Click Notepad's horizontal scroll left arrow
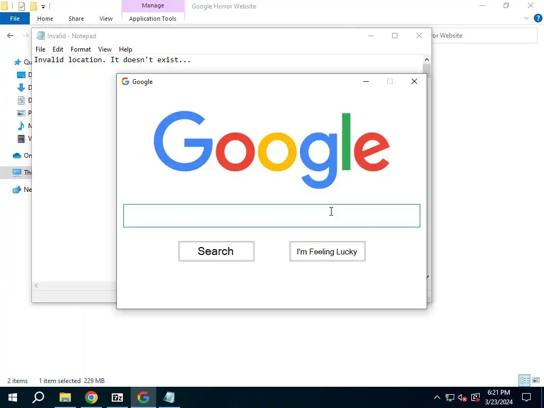This screenshot has width=544, height=408. (x=37, y=285)
